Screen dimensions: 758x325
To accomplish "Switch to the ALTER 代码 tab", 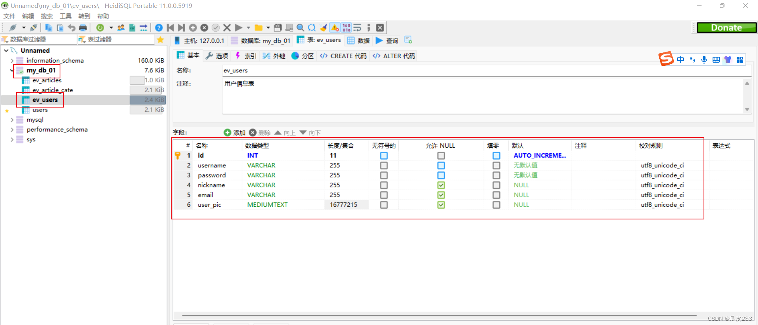I will [394, 56].
